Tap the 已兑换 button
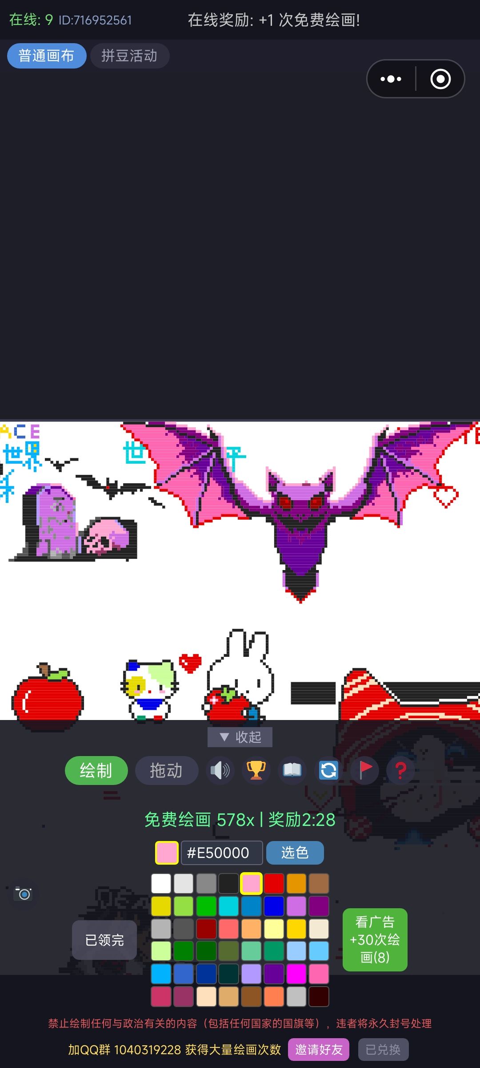This screenshot has width=480, height=1068. (x=383, y=1050)
